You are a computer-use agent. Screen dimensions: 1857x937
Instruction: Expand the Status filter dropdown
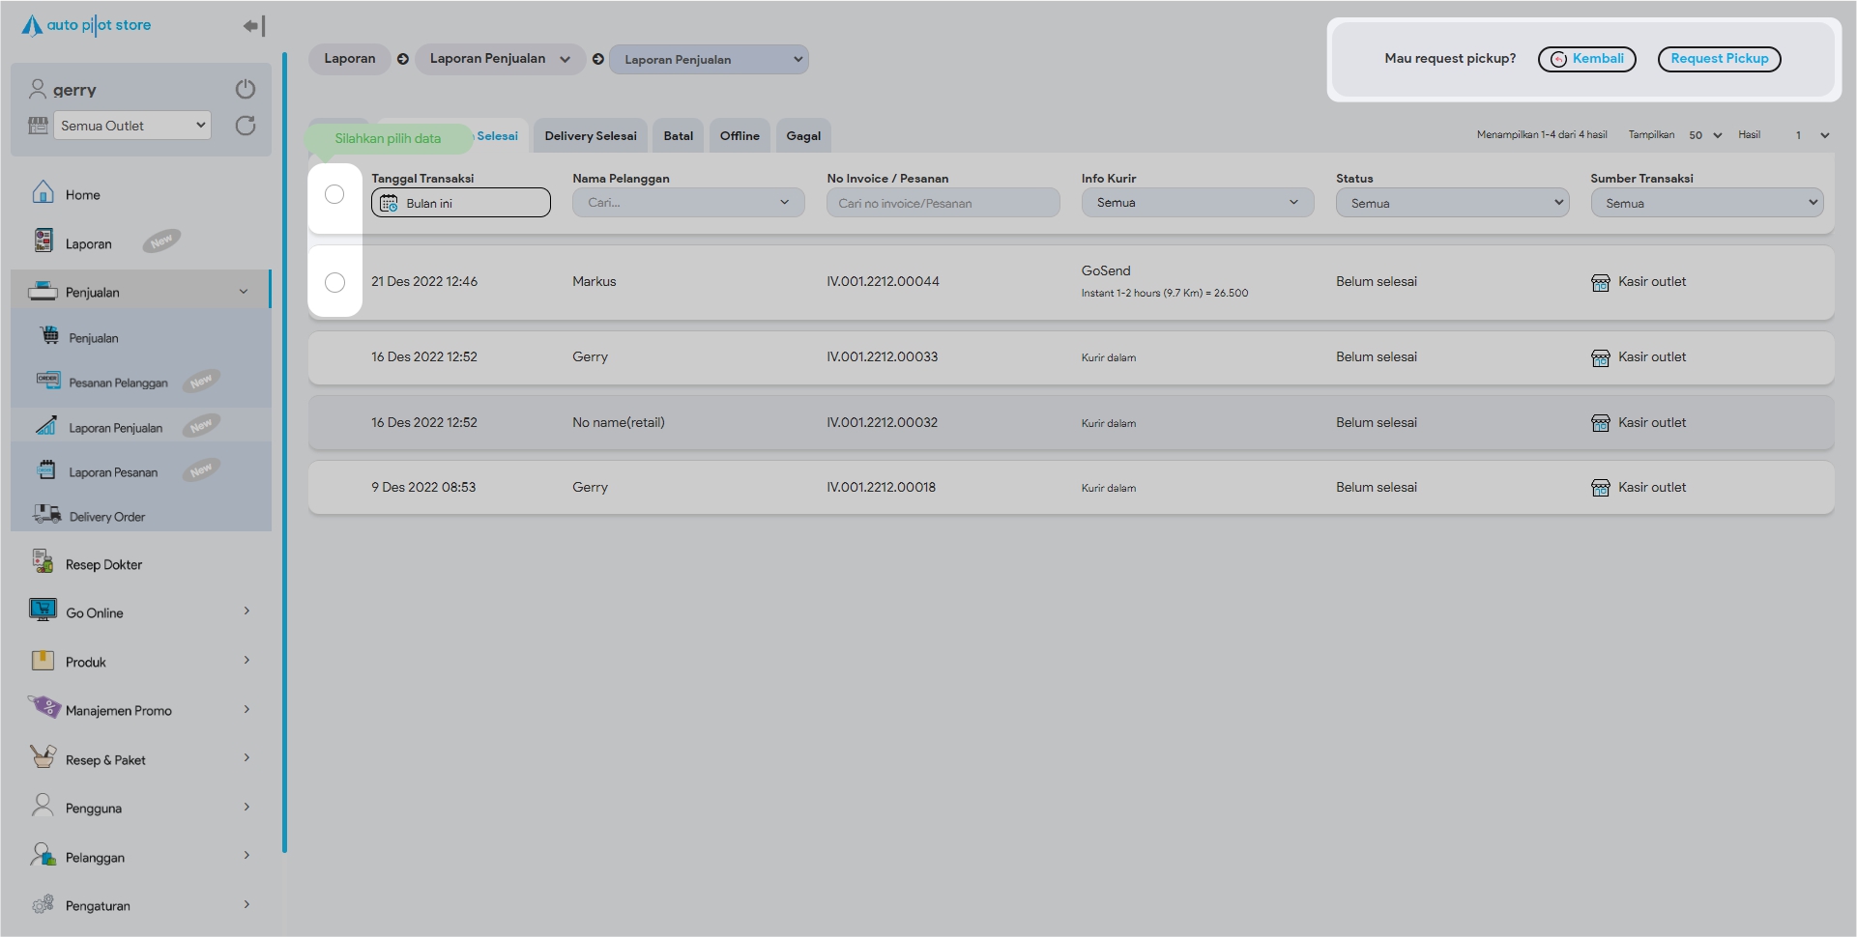tap(1451, 203)
